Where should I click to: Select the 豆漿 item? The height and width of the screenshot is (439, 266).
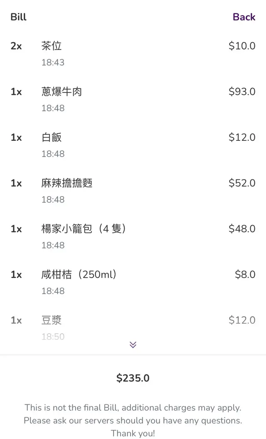pos(52,320)
